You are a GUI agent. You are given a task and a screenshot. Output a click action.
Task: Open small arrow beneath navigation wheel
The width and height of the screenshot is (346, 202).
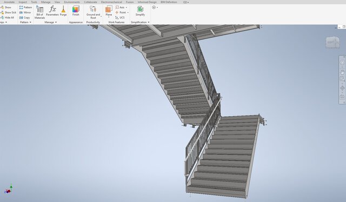click(x=342, y=66)
